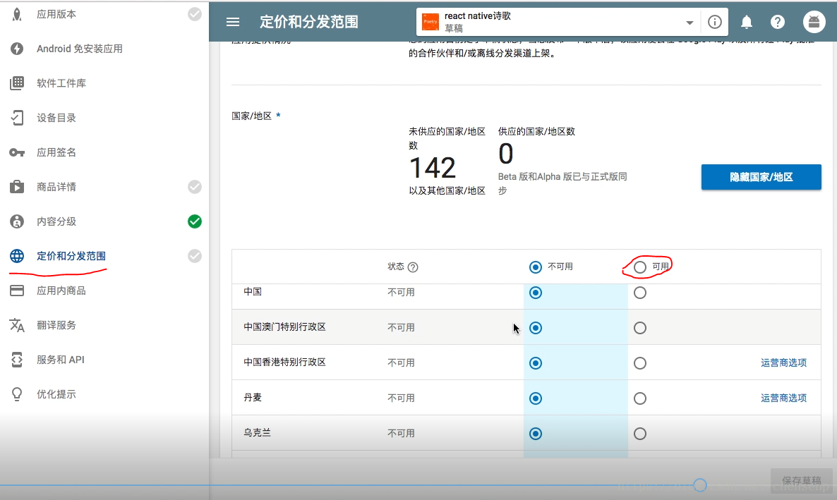
Task: Set 中国香港特别行政区 to 可用
Action: (x=640, y=363)
